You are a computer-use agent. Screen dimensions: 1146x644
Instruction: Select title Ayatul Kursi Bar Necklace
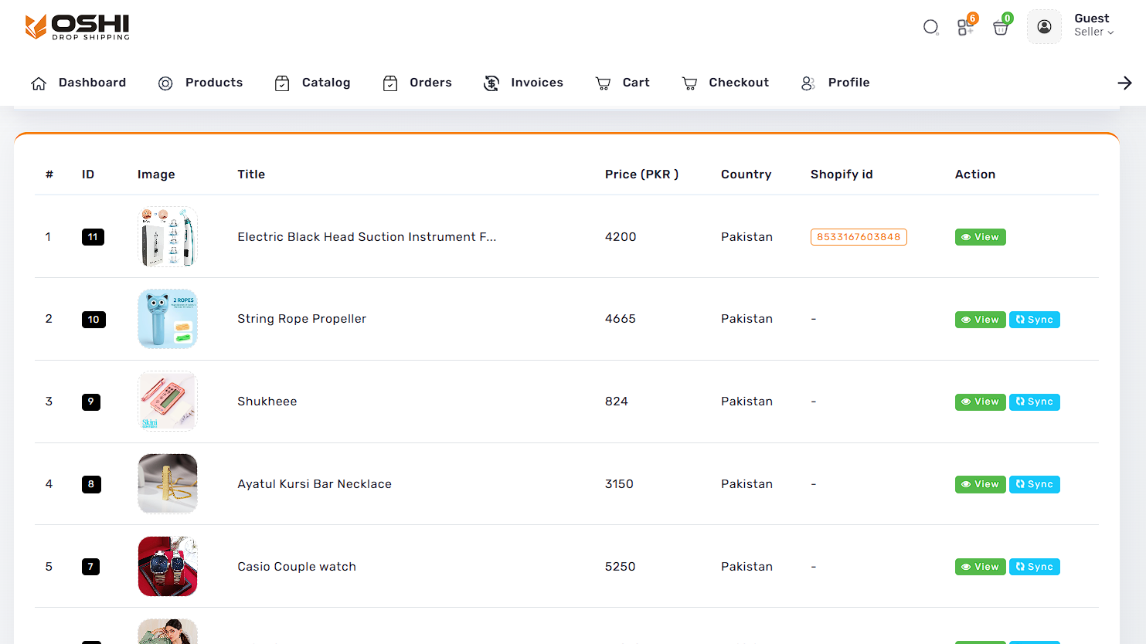(315, 484)
